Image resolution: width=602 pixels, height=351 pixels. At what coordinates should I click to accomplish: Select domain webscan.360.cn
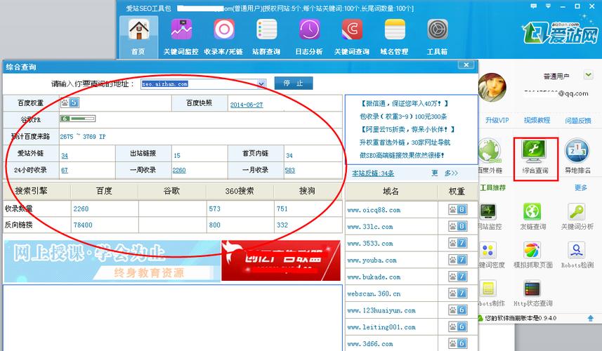[374, 294]
